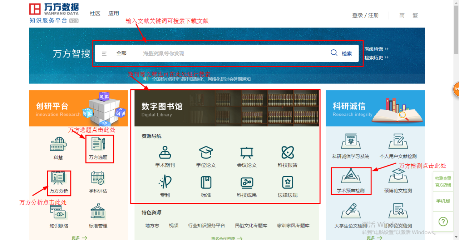Open the 科技成果 icon
The height and width of the screenshot is (240, 459).
247,183
